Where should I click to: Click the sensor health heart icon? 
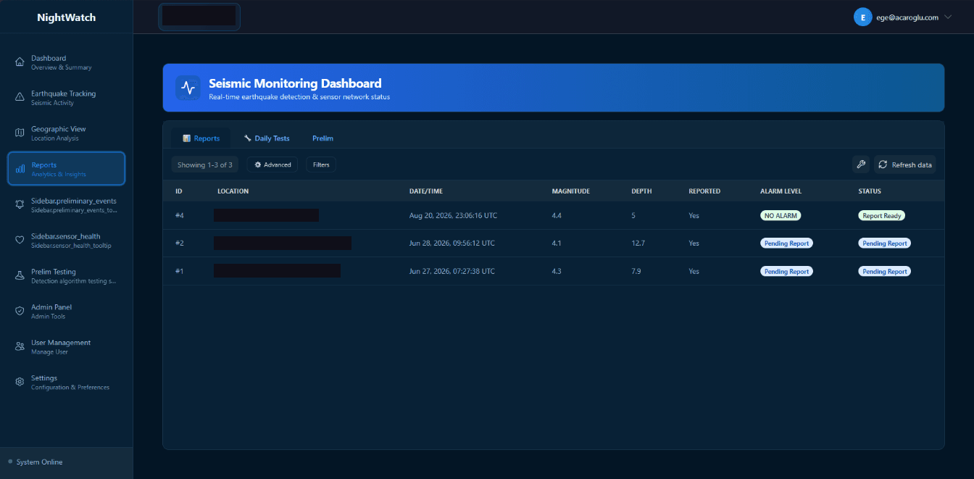coord(20,240)
